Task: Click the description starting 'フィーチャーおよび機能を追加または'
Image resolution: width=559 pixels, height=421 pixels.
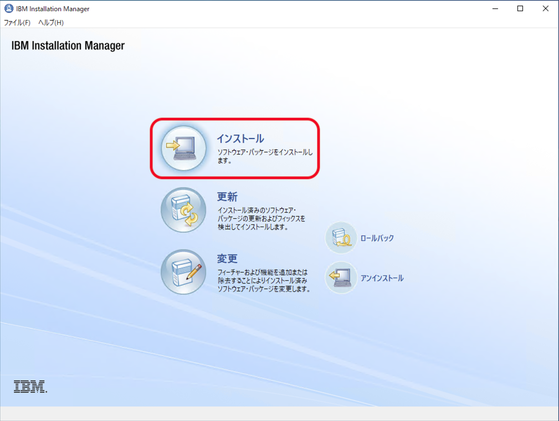Action: [x=264, y=280]
